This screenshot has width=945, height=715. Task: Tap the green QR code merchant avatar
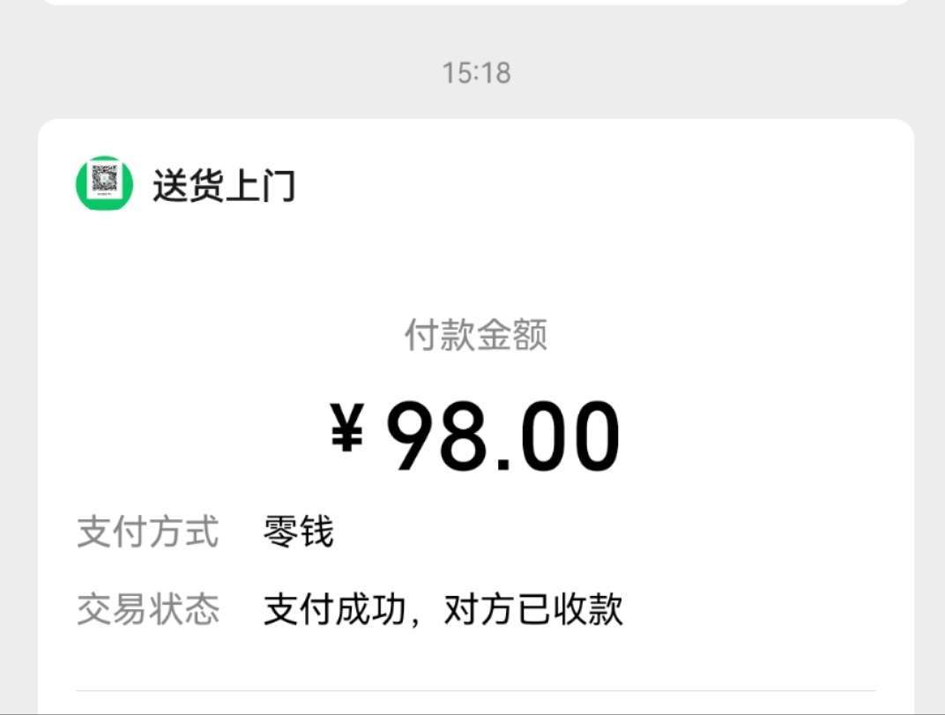click(104, 183)
